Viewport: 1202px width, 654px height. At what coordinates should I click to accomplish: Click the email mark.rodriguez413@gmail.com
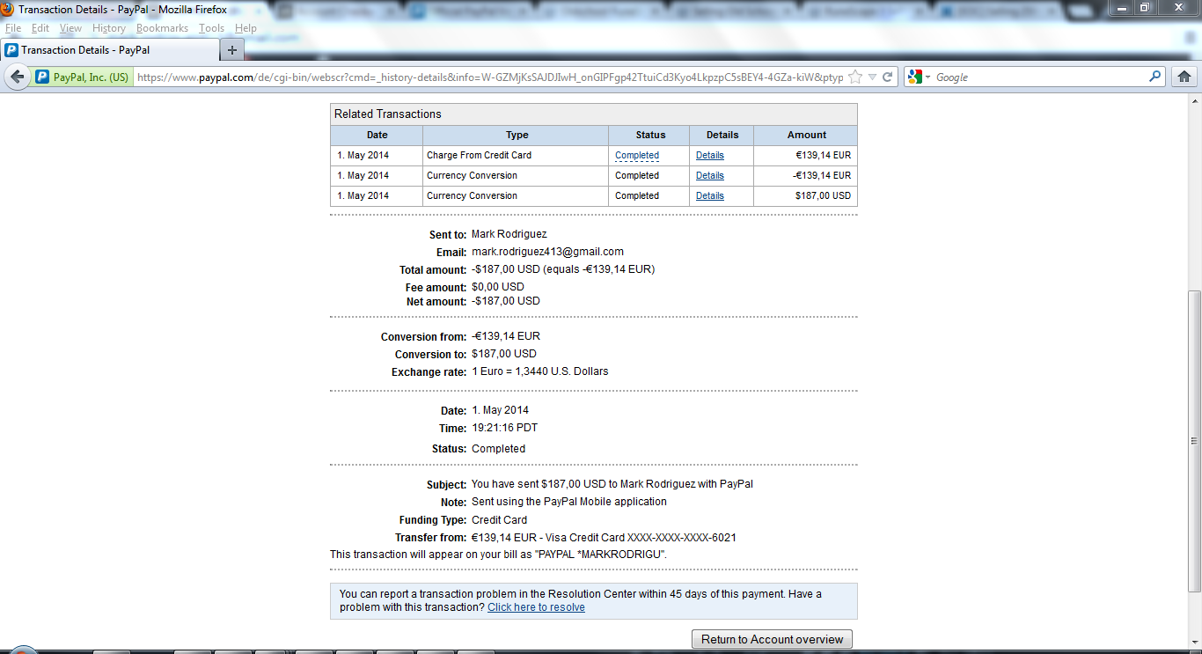547,252
